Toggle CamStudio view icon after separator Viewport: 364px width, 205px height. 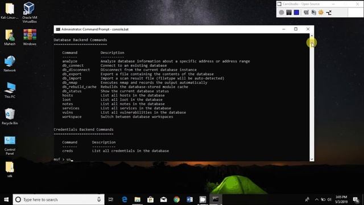pos(306,13)
